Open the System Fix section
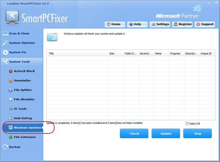The height and width of the screenshot is (162, 220). 22,52
